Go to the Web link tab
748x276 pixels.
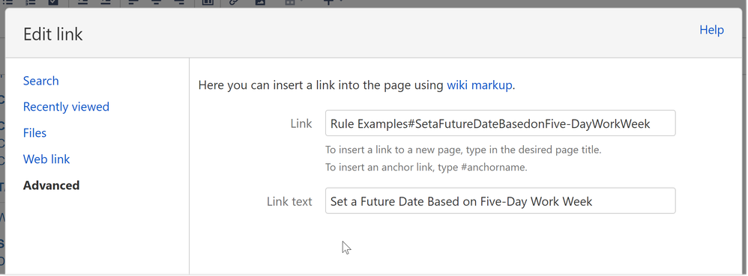pyautogui.click(x=46, y=159)
